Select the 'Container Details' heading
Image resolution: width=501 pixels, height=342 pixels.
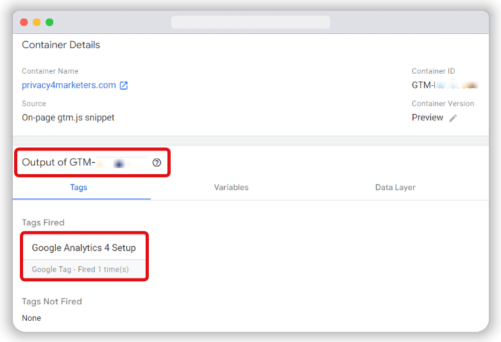tap(61, 45)
